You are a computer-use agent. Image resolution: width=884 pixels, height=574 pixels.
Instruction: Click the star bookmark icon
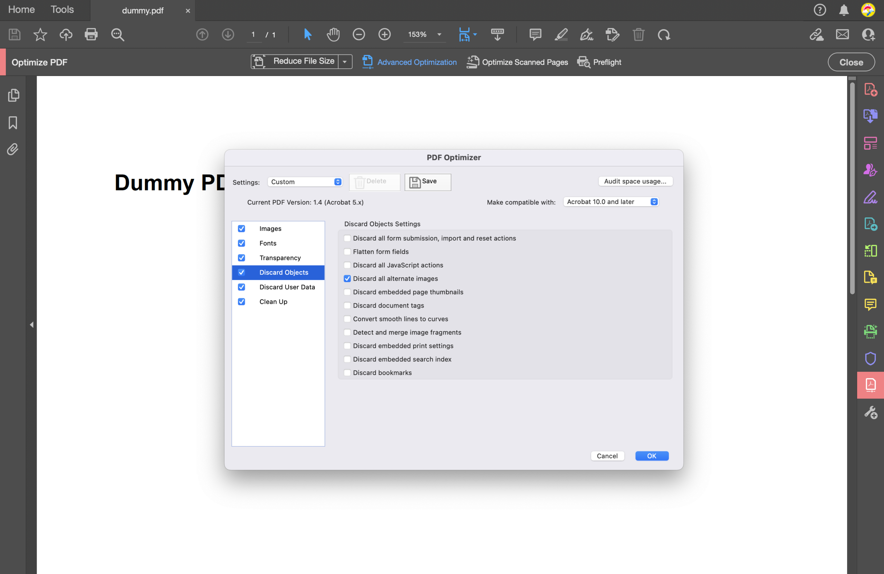tap(40, 35)
